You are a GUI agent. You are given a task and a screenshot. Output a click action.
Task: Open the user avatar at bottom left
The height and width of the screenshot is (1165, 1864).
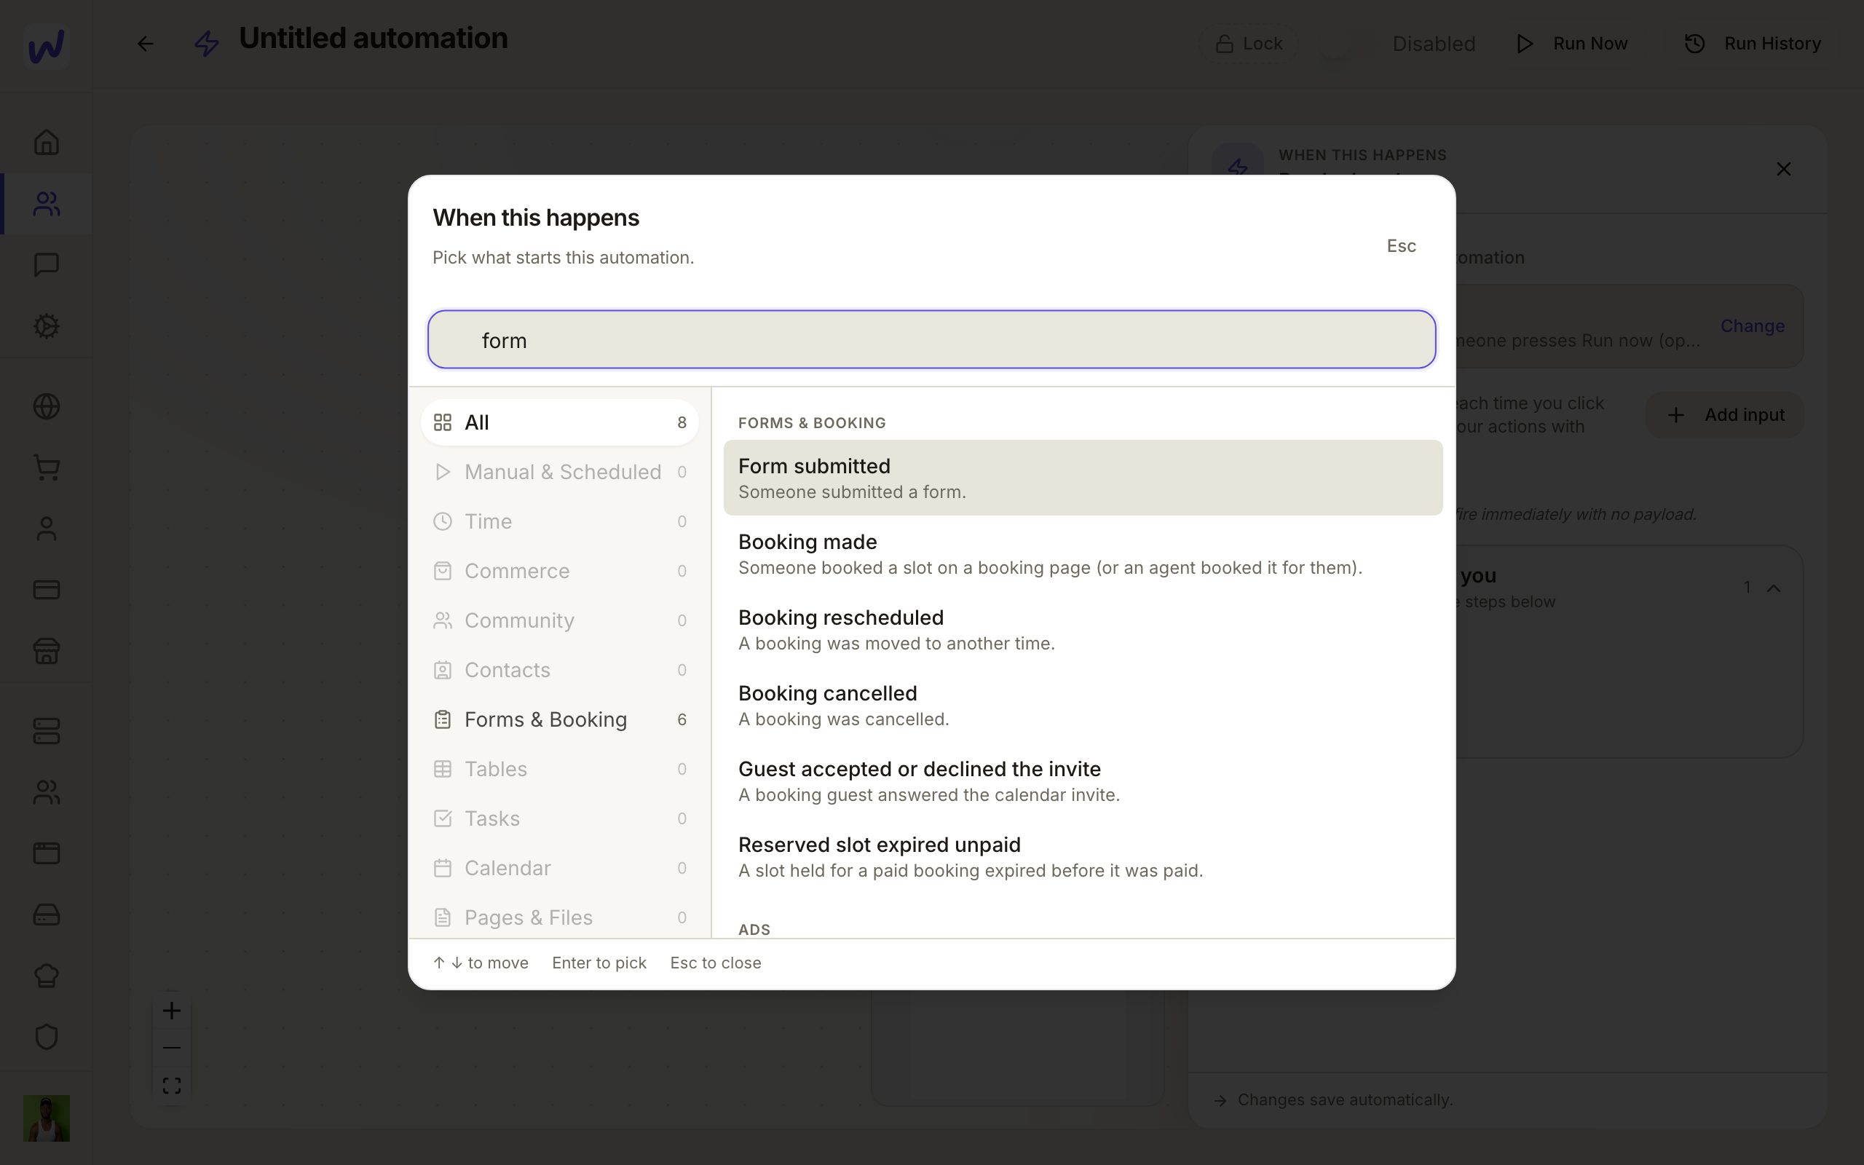(46, 1118)
